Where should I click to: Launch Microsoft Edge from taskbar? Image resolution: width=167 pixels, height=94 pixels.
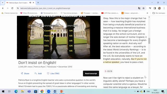coord(16,91)
